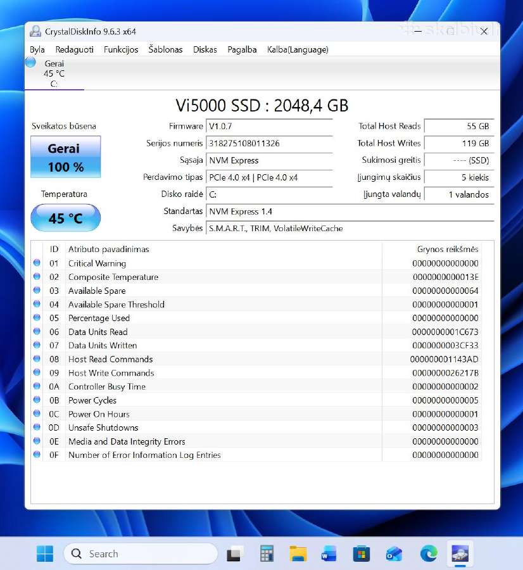523x570 pixels.
Task: Click the Vi5000 SSD : 2048,4 GB heading
Action: [x=261, y=106]
